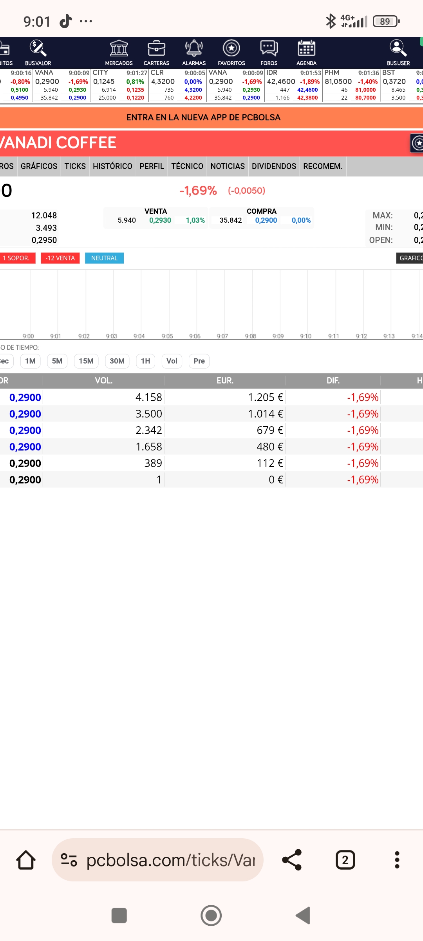Screen dimensions: 423x941
Task: Switch to the HISTÓRICO tab
Action: click(x=112, y=166)
